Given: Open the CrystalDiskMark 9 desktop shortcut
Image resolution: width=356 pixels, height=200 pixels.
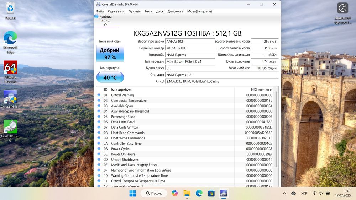Looking at the screenshot, I should [x=10, y=131].
